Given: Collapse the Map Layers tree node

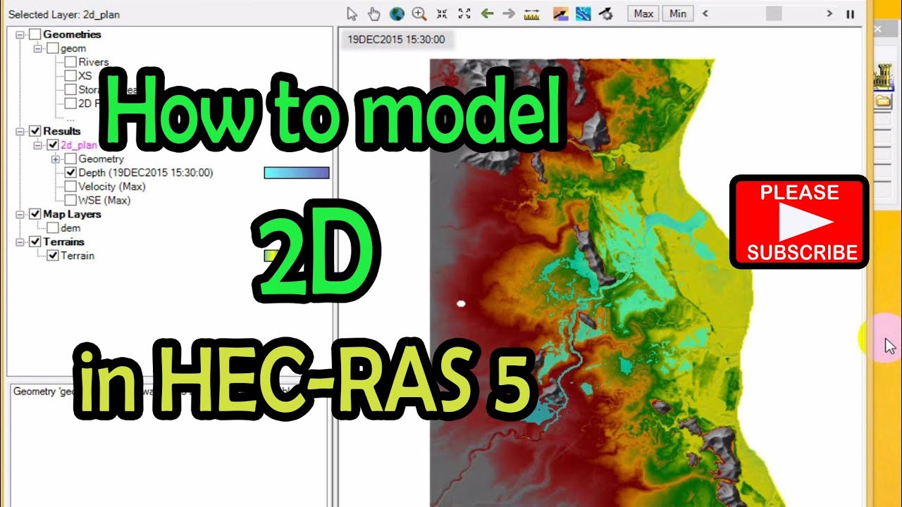Looking at the screenshot, I should (20, 214).
